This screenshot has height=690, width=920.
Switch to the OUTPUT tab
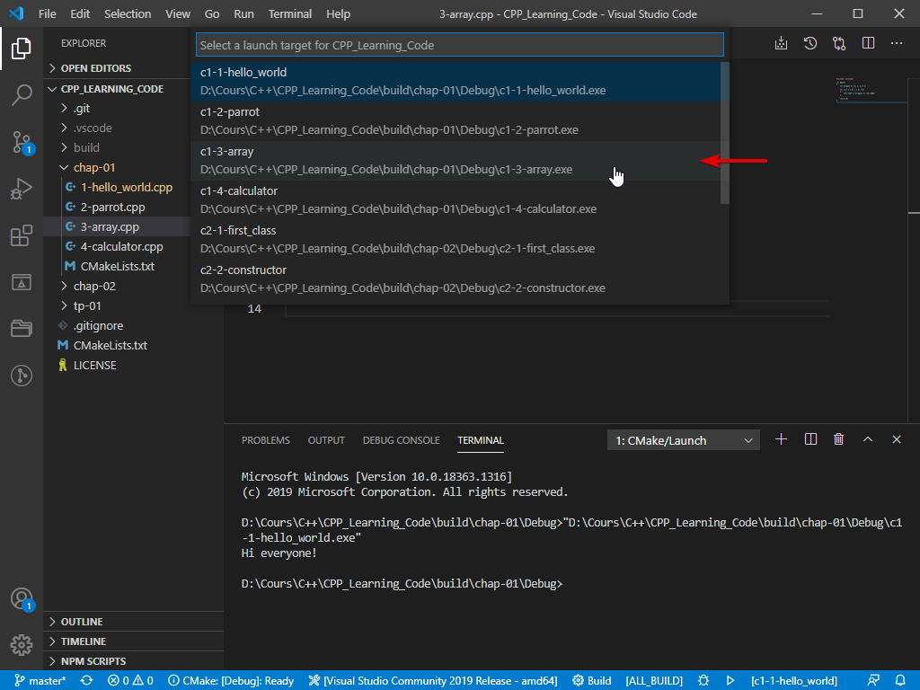pyautogui.click(x=326, y=440)
